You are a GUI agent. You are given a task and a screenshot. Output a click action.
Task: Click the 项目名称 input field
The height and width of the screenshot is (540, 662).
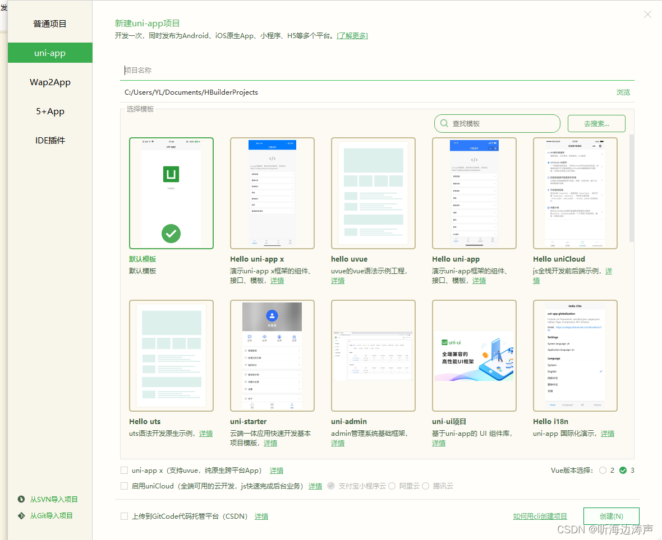(281, 70)
